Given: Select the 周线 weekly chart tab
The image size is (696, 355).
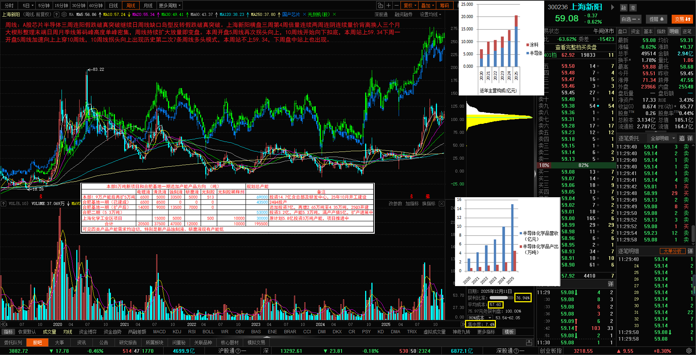Looking at the screenshot, I should 131,6.
